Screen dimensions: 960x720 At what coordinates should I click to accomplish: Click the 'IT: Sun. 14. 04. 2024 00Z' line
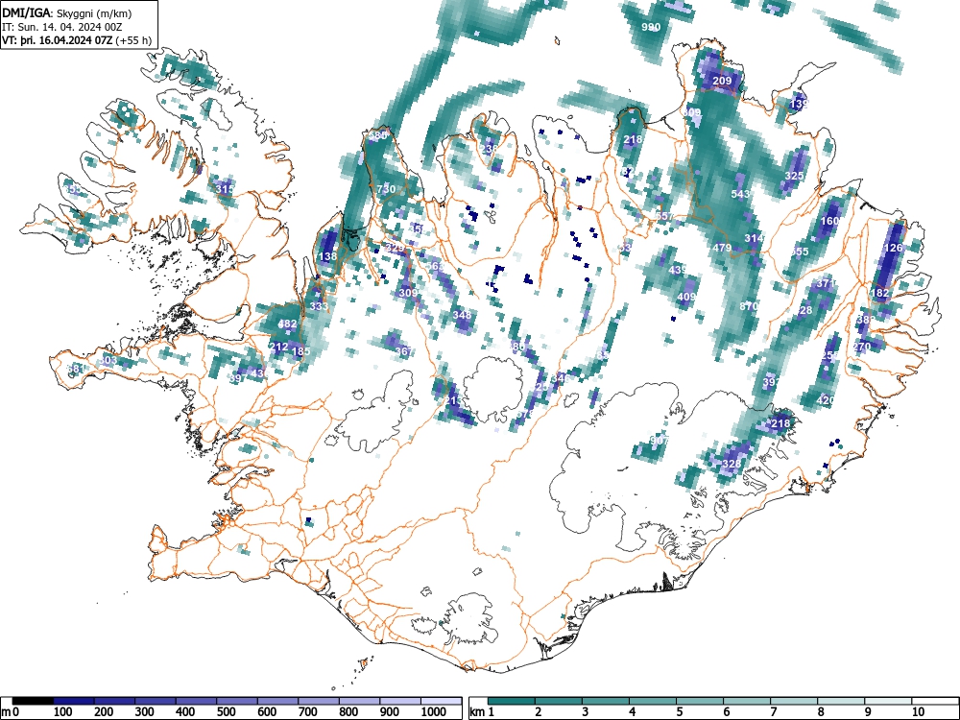click(61, 27)
